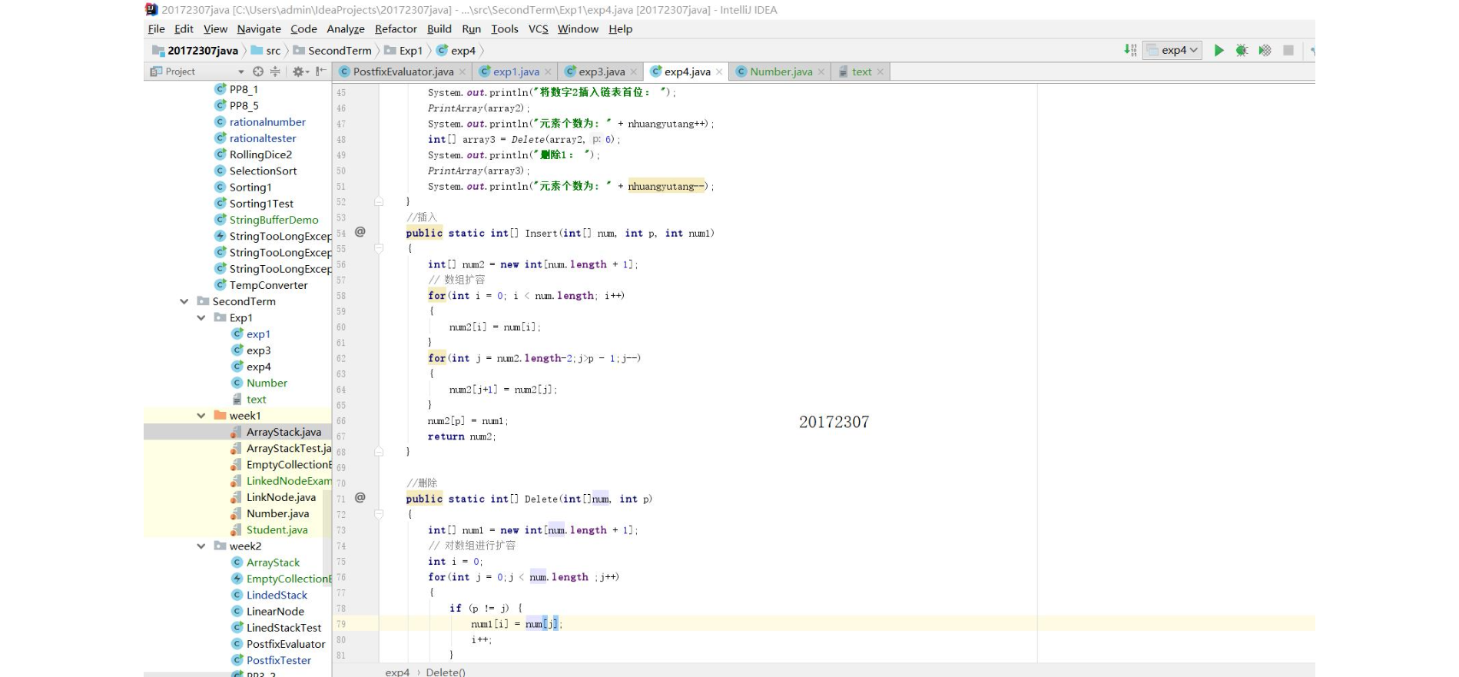Open the Refactor menu
The height and width of the screenshot is (677, 1459).
coord(396,29)
